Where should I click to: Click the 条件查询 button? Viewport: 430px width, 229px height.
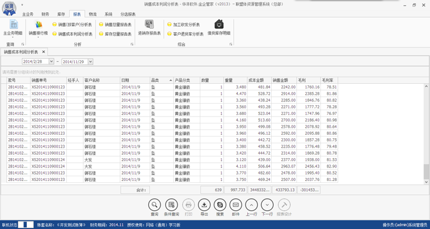pos(172,204)
